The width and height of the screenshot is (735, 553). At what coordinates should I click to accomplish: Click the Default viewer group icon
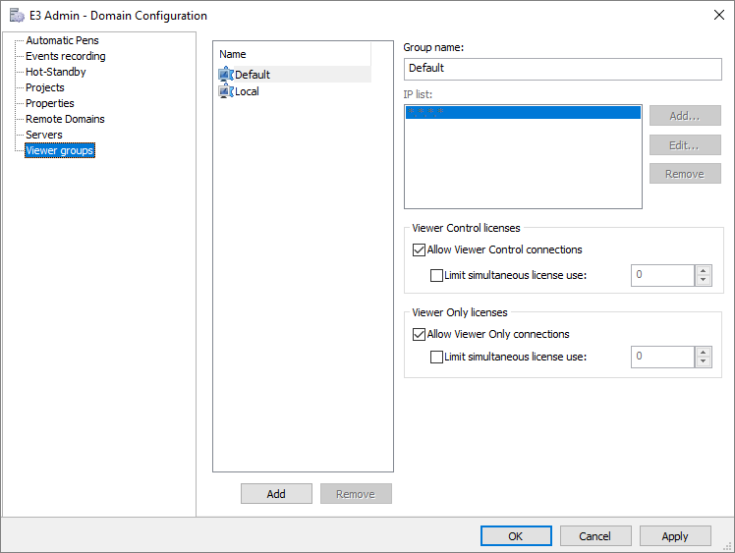pos(226,75)
